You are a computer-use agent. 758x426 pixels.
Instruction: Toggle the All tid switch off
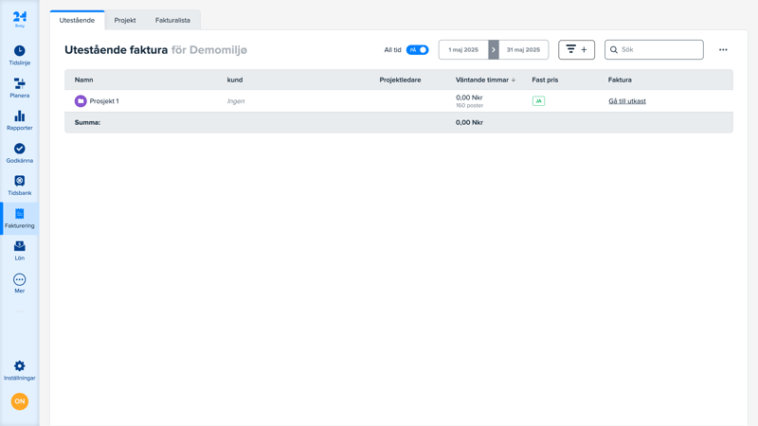click(417, 50)
